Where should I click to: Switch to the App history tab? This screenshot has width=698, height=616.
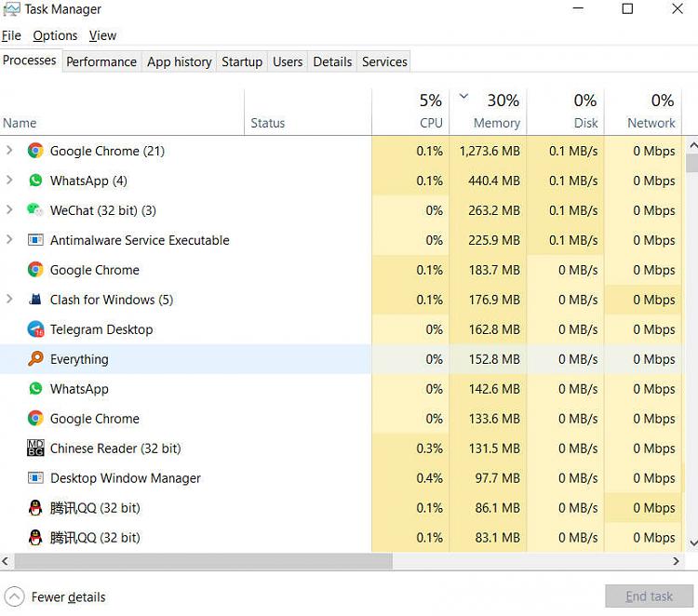[180, 61]
